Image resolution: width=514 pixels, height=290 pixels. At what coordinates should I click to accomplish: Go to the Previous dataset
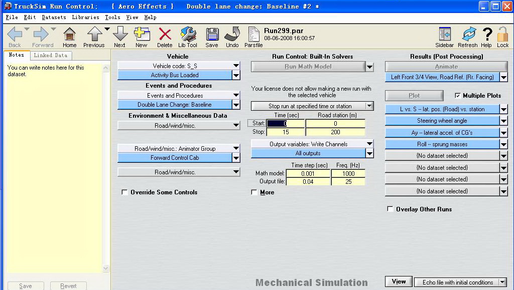click(94, 34)
